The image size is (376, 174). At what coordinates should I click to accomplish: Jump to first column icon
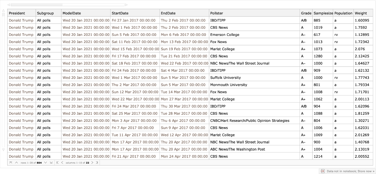(x=58, y=163)
